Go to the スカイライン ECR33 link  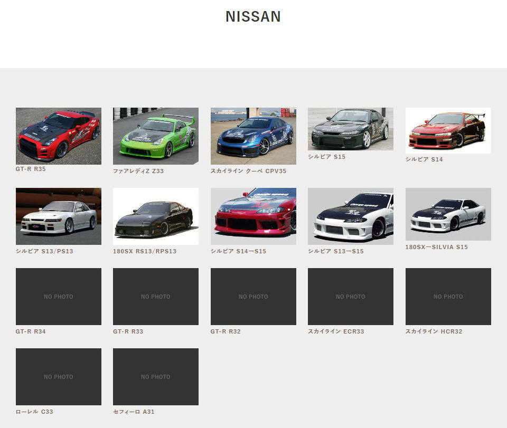(335, 331)
